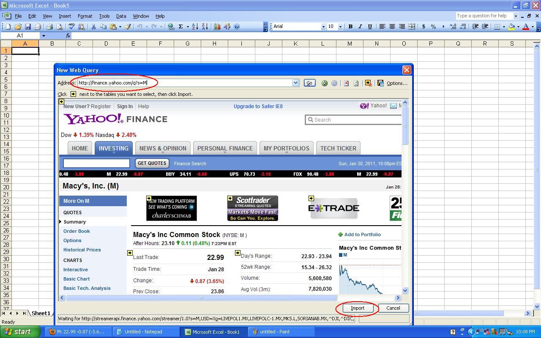This screenshot has width=541, height=338.
Task: Click the red Font Color swatch
Action: click(x=526, y=27)
